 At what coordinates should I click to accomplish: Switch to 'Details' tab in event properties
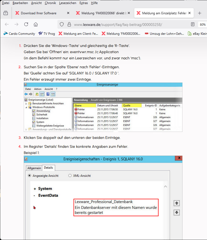(x=49, y=168)
